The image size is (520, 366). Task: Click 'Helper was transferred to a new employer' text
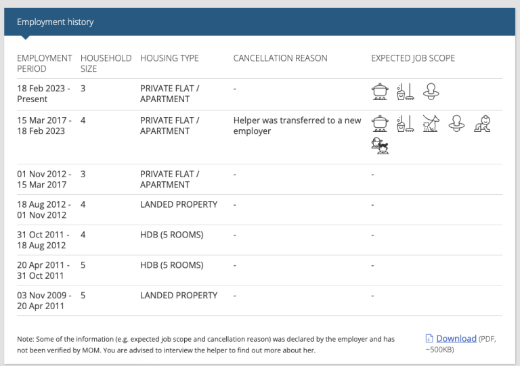click(297, 126)
